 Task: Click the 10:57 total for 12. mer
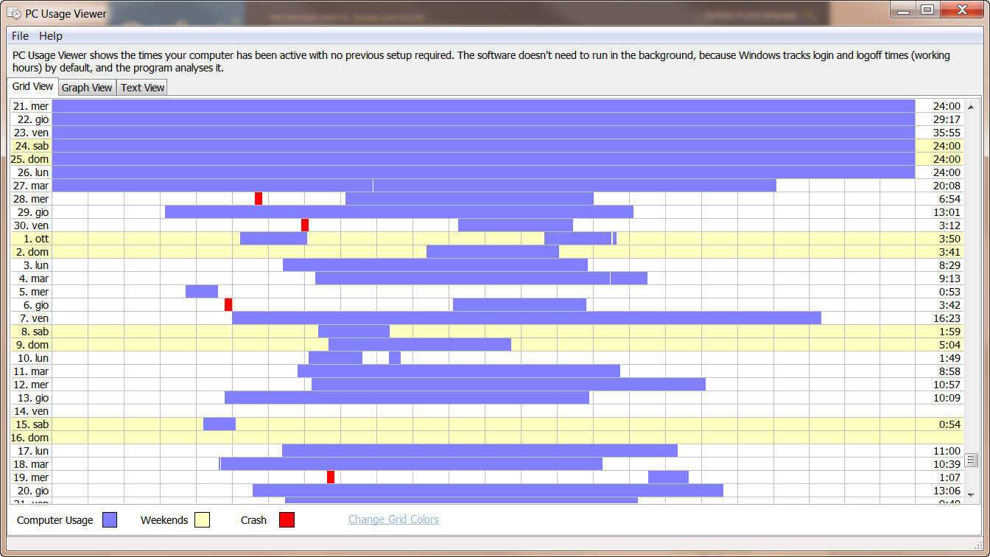click(947, 385)
